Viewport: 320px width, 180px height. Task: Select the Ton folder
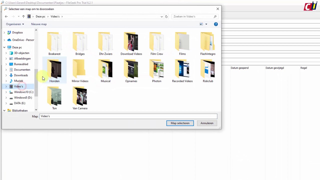click(54, 98)
